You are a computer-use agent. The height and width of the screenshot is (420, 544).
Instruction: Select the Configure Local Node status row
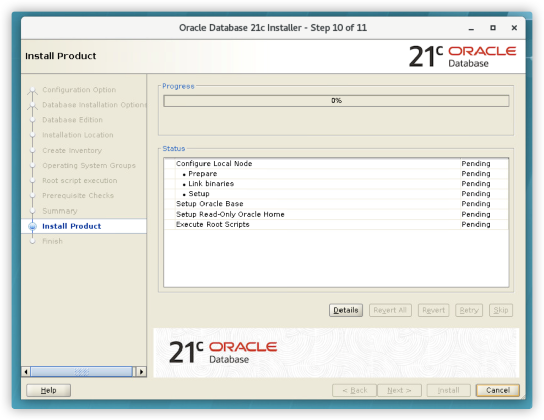336,164
